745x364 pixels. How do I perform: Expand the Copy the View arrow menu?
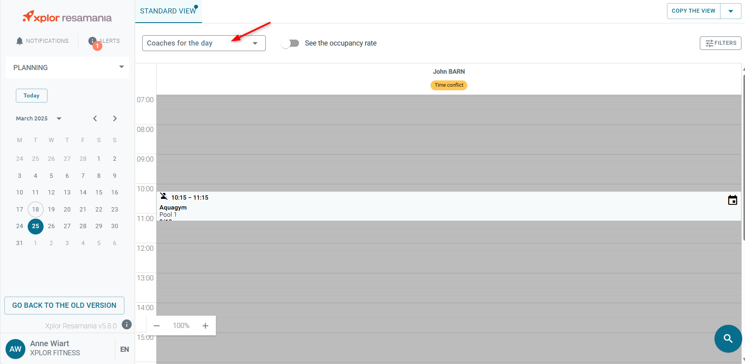pos(730,11)
